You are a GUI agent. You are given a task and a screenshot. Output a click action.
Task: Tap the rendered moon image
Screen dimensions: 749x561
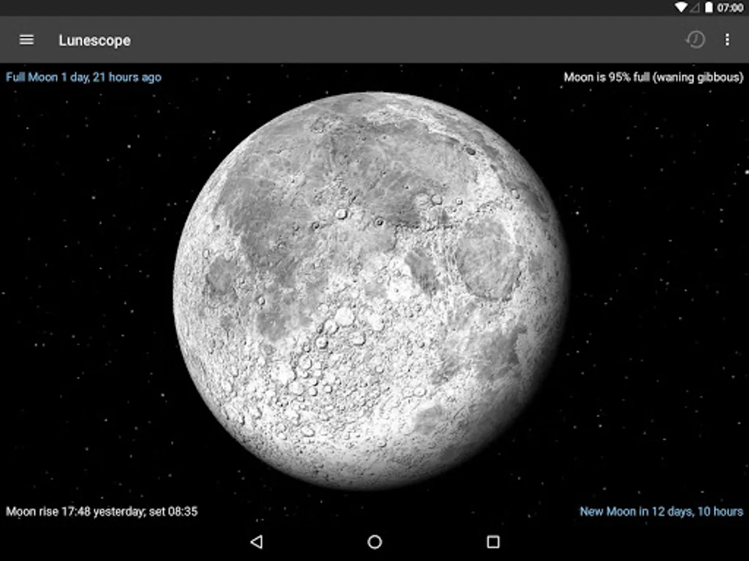(371, 291)
